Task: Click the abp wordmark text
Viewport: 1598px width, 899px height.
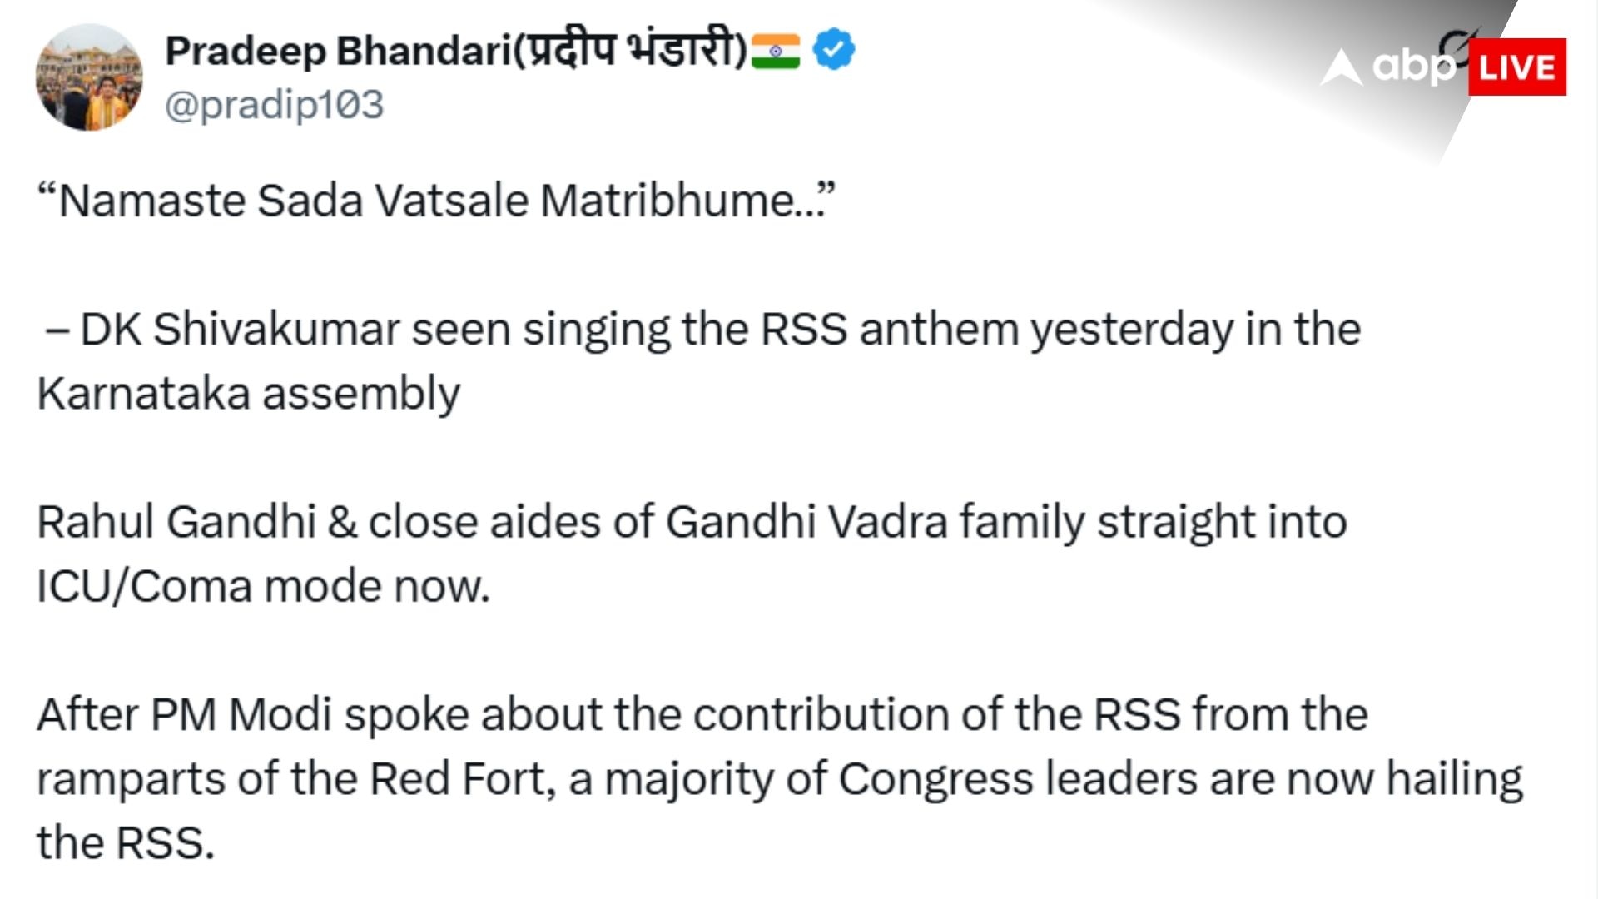Action: click(x=1415, y=65)
